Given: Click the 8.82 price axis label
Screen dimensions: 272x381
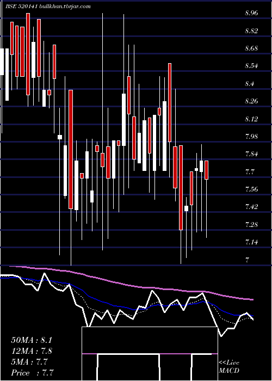Looking at the screenshot, I should click(x=251, y=31).
